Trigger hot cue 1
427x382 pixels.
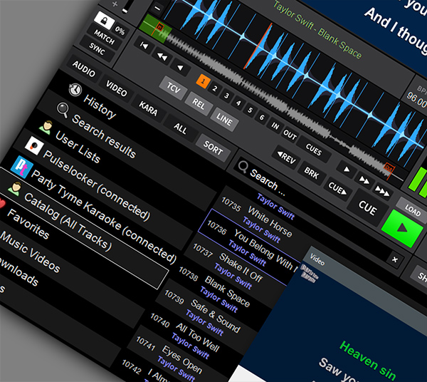click(203, 81)
